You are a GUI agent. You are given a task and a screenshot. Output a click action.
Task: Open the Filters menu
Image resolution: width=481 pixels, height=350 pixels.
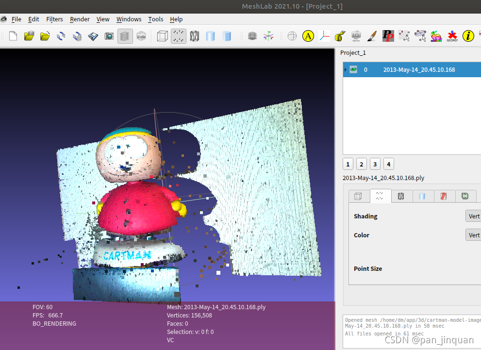tap(54, 19)
